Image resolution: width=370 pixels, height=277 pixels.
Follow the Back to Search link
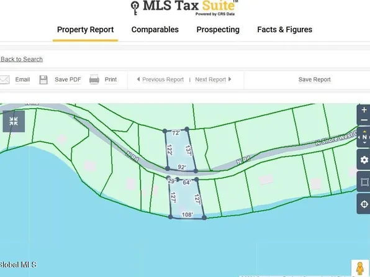click(x=22, y=59)
